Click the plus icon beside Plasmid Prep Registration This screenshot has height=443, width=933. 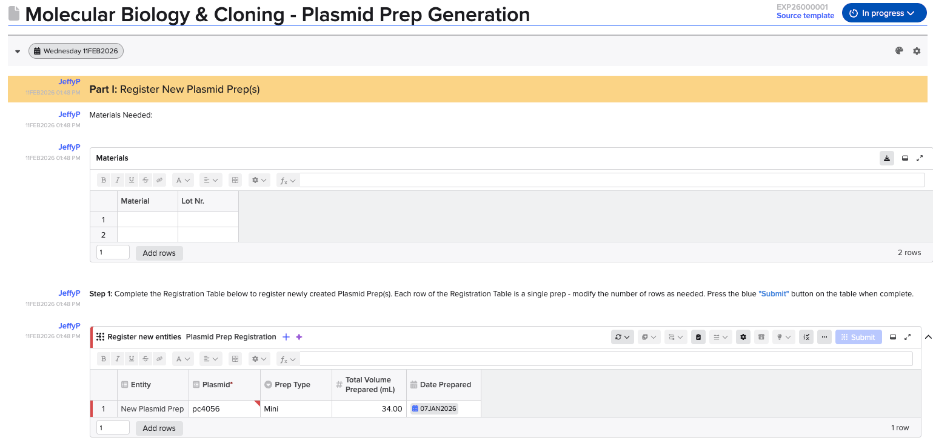point(286,337)
